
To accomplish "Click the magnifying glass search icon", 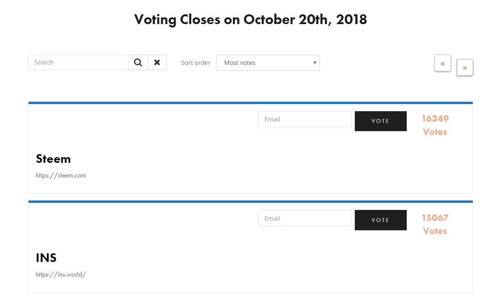I will click(138, 63).
